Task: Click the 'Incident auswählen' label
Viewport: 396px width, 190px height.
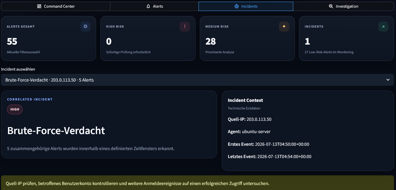Action: (x=18, y=69)
